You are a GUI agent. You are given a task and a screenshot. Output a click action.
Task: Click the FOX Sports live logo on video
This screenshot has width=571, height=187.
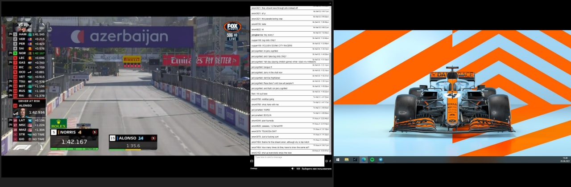point(232,31)
